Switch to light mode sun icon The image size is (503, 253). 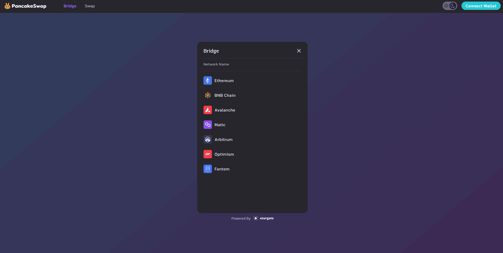pyautogui.click(x=446, y=6)
